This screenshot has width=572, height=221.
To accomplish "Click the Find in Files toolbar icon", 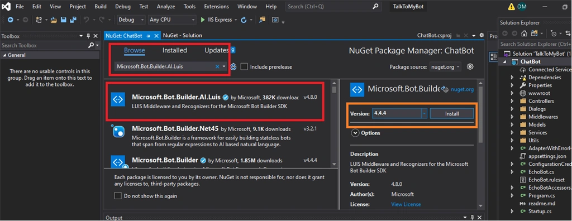I will [x=262, y=20].
